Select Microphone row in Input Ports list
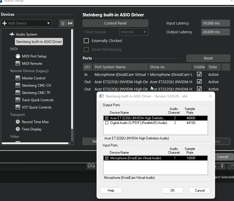 155,158
